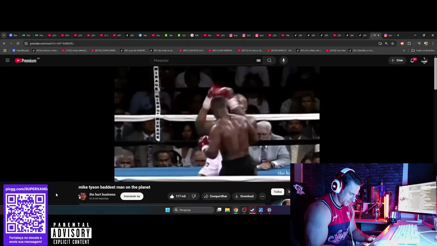The width and height of the screenshot is (437, 246).
Task: Mute the active tab's speaker icon
Action: (x=375, y=35)
